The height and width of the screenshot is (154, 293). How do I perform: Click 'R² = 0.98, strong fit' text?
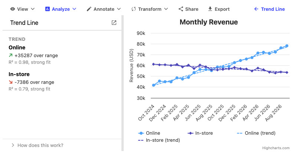point(30,62)
